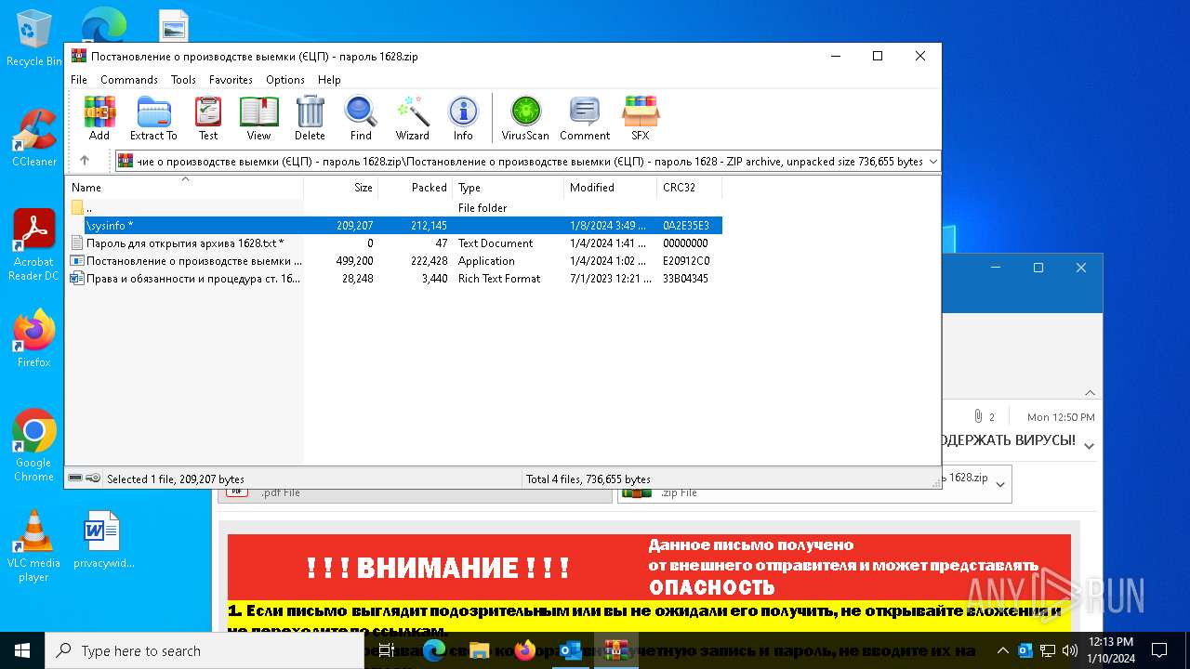
Task: Click the volume icon in system tray
Action: pyautogui.click(x=1069, y=650)
